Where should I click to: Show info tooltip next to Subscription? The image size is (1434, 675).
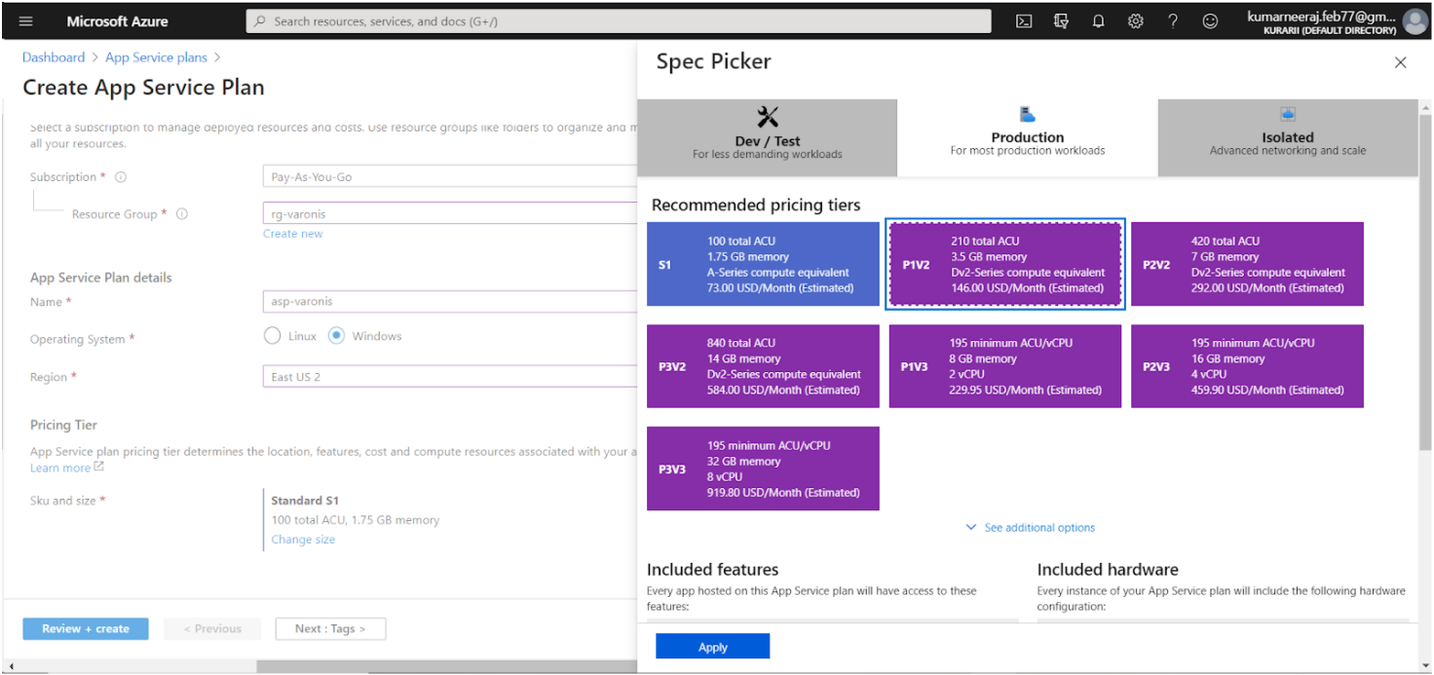121,177
